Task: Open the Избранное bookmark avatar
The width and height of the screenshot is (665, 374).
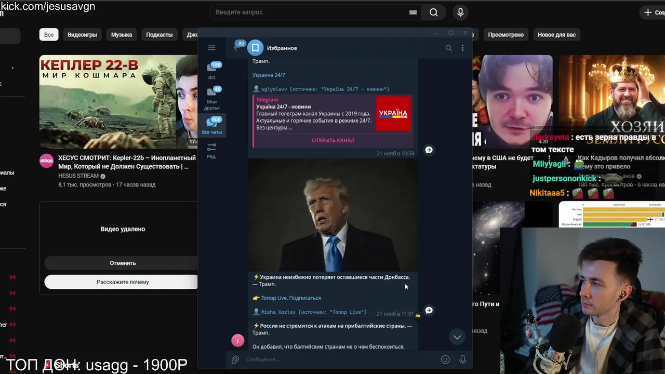Action: (255, 48)
